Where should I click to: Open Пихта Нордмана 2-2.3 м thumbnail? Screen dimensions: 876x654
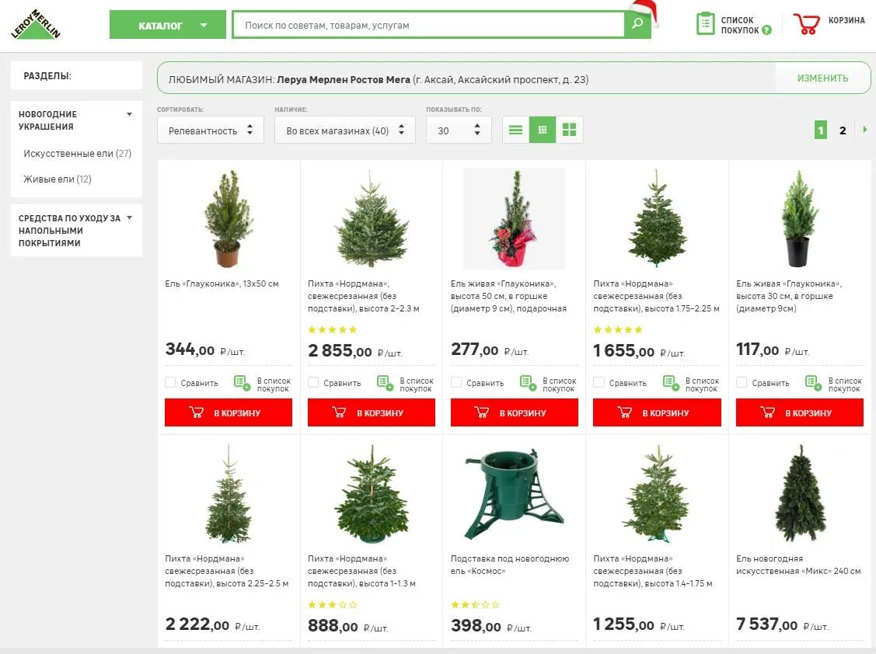[372, 219]
